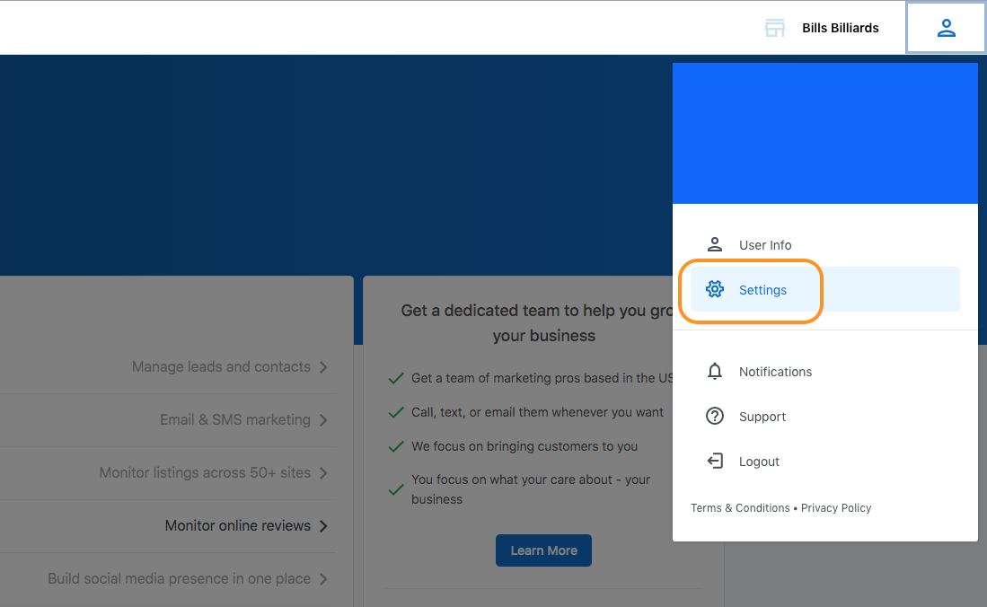Select the Monitor online reviews row
This screenshot has width=987, height=607.
pos(167,526)
